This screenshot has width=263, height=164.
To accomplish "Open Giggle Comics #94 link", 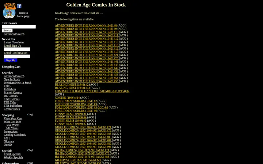I will click(x=83, y=147).
